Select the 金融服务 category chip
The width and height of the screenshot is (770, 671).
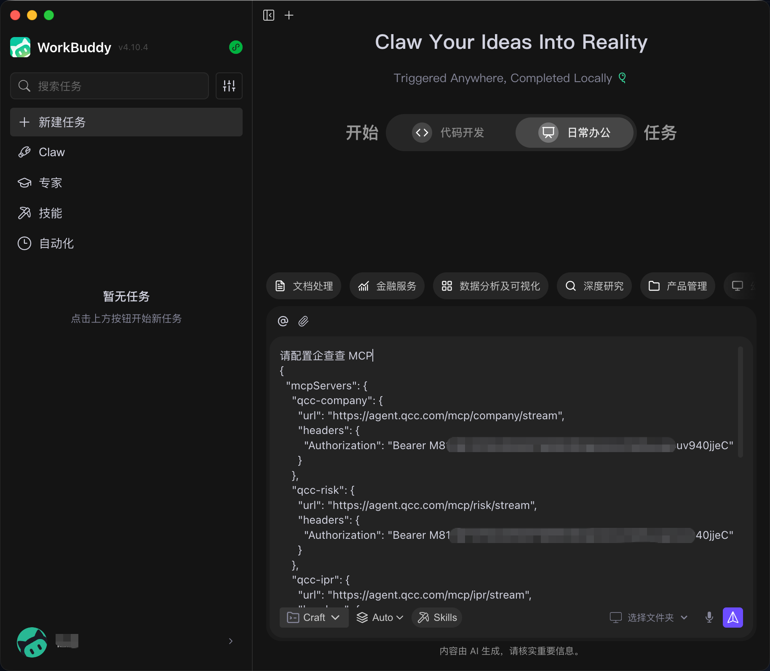click(x=387, y=286)
